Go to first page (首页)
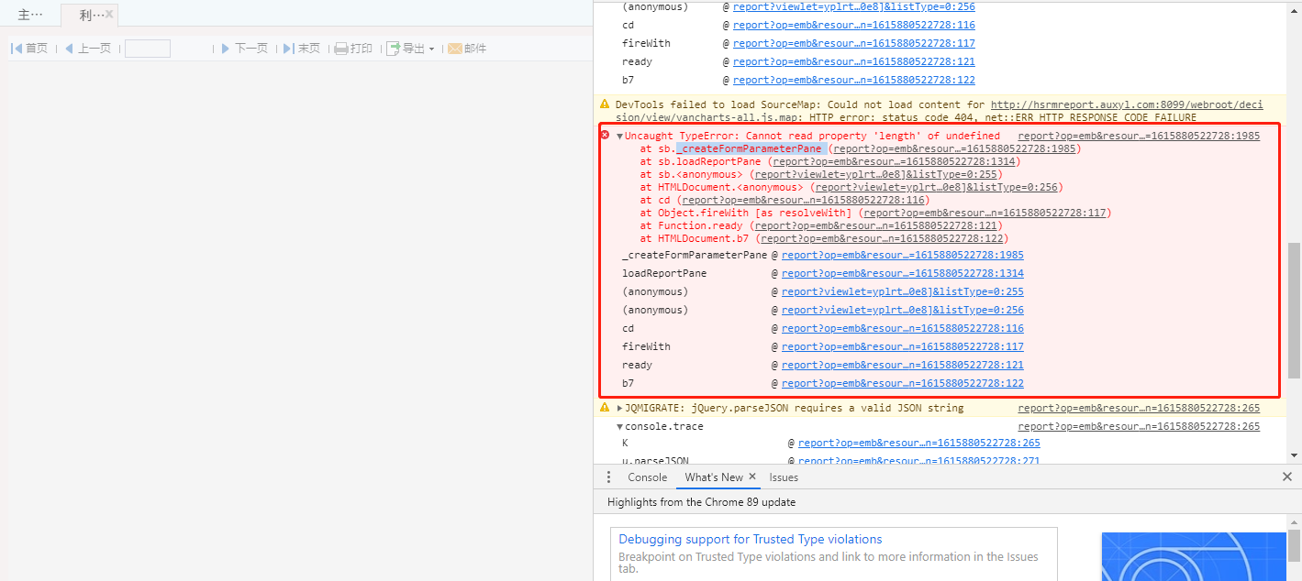 (29, 49)
